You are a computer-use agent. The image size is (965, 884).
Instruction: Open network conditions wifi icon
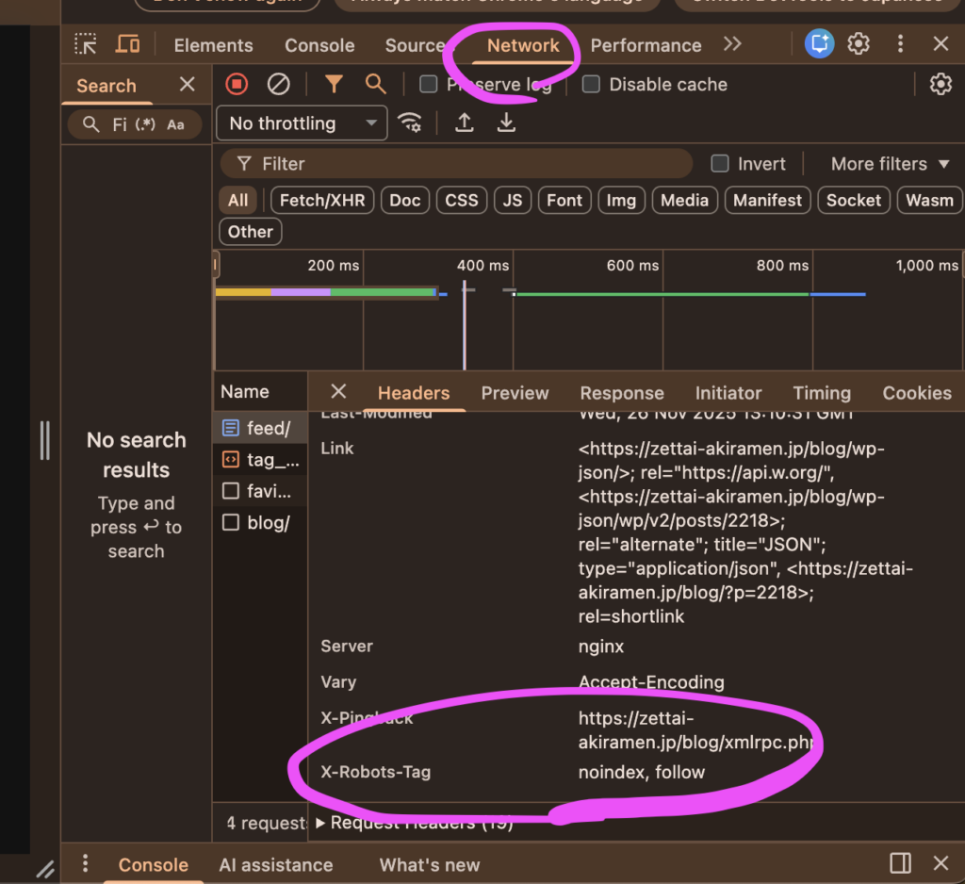click(410, 123)
